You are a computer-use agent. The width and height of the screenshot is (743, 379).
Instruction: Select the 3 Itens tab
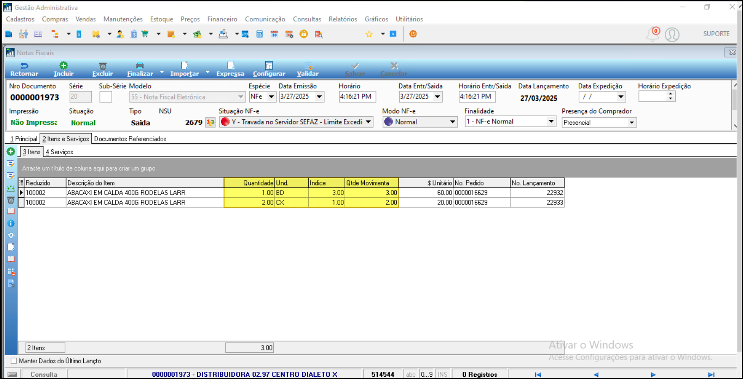point(32,152)
